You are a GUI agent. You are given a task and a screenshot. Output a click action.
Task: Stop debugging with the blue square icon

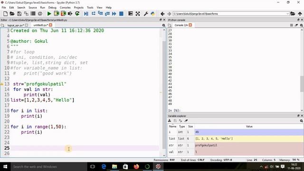coord(121,14)
